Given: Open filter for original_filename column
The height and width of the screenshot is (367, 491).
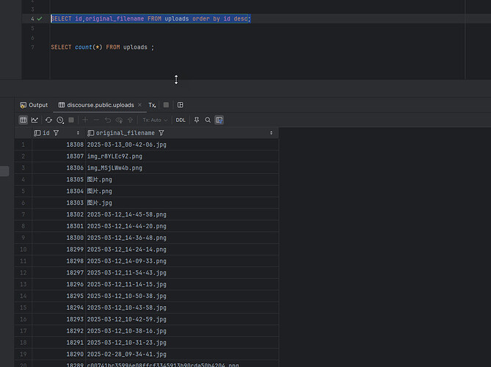Looking at the screenshot, I should (161, 133).
